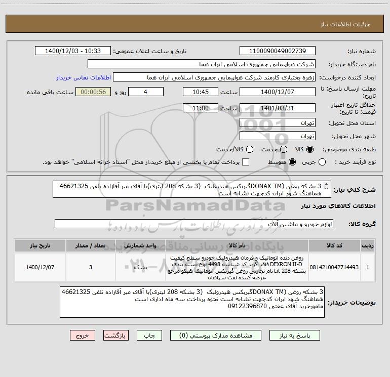This screenshot has height=377, width=390.
Task: Click the need date cell 1400/12/07
Action: click(x=40, y=267)
